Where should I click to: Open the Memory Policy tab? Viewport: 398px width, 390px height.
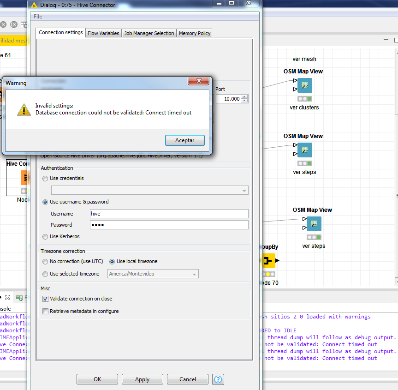click(x=194, y=33)
